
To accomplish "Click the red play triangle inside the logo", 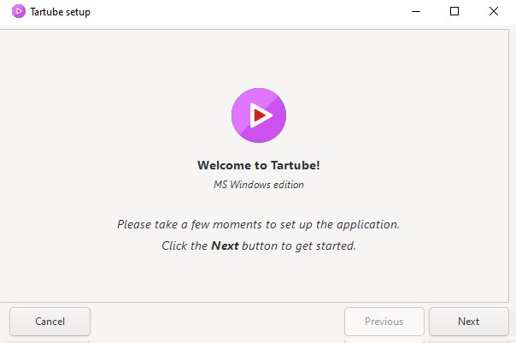I will 261,115.
